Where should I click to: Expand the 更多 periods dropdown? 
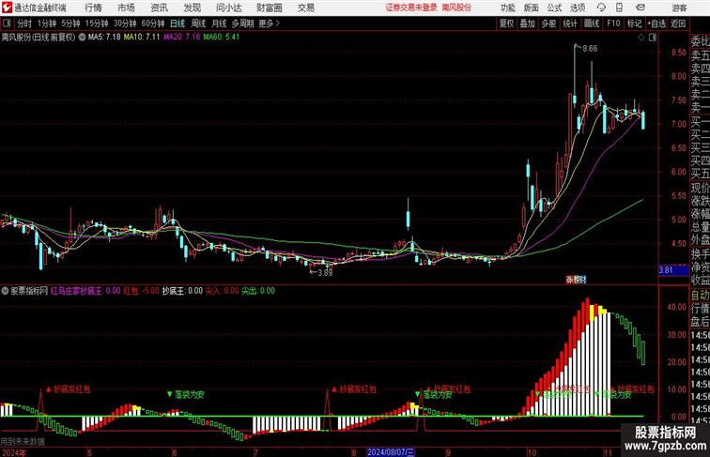(x=269, y=23)
